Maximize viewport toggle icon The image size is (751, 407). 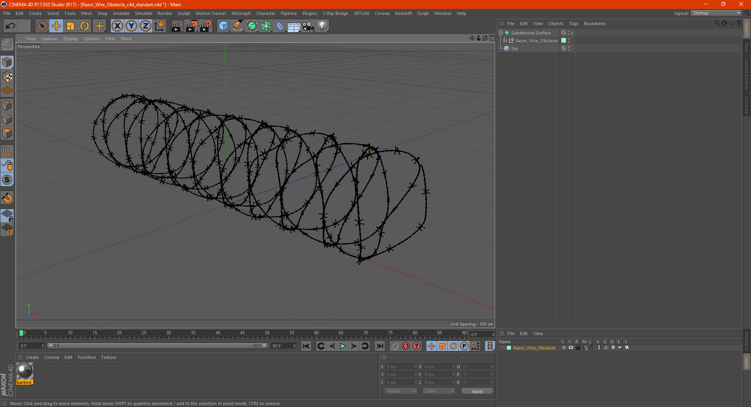pos(492,38)
